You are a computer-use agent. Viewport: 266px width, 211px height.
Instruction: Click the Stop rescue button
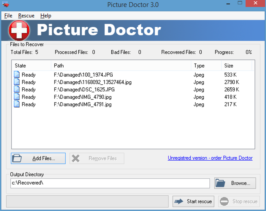coord(239,202)
